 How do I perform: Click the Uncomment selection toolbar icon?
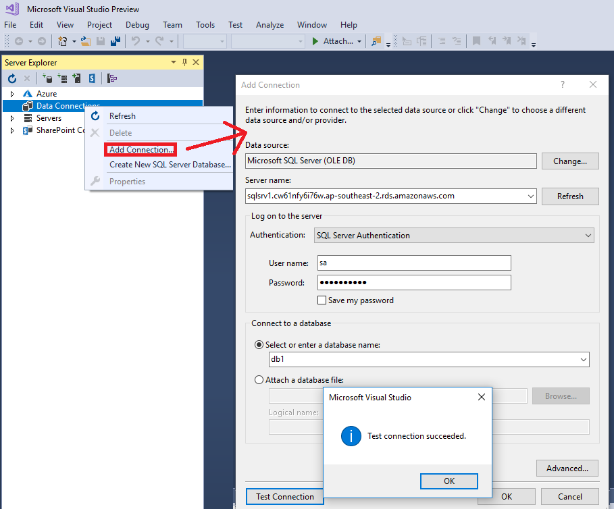457,41
